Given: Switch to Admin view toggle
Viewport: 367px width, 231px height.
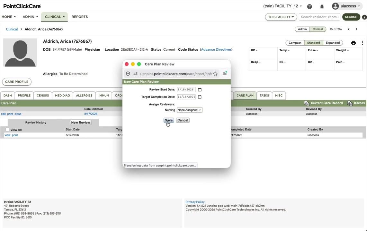Looking at the screenshot, I should pyautogui.click(x=302, y=29).
